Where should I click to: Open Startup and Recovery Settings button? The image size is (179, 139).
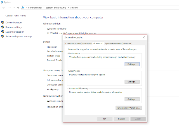click(x=132, y=99)
